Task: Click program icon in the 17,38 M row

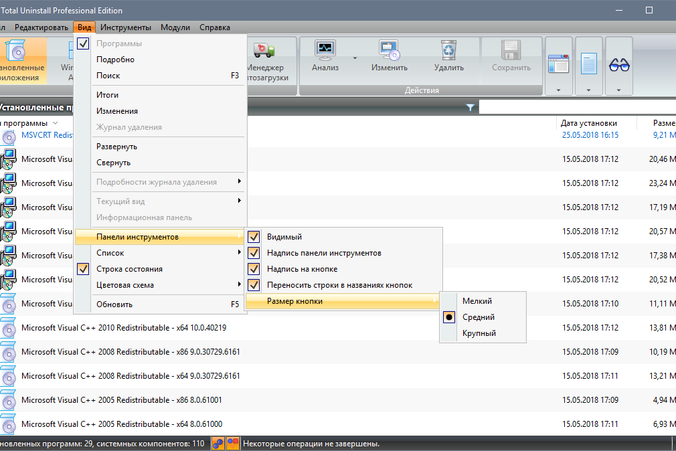Action: (x=8, y=256)
